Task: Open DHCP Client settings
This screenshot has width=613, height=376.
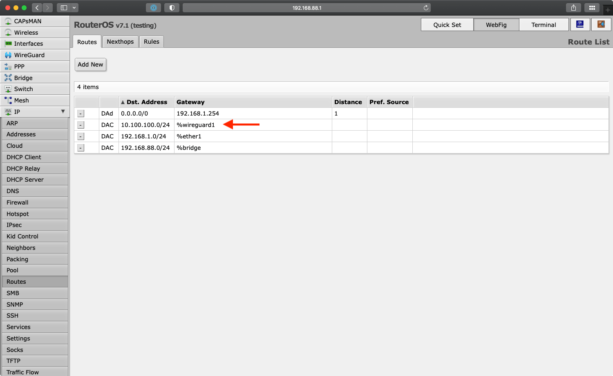Action: point(35,157)
